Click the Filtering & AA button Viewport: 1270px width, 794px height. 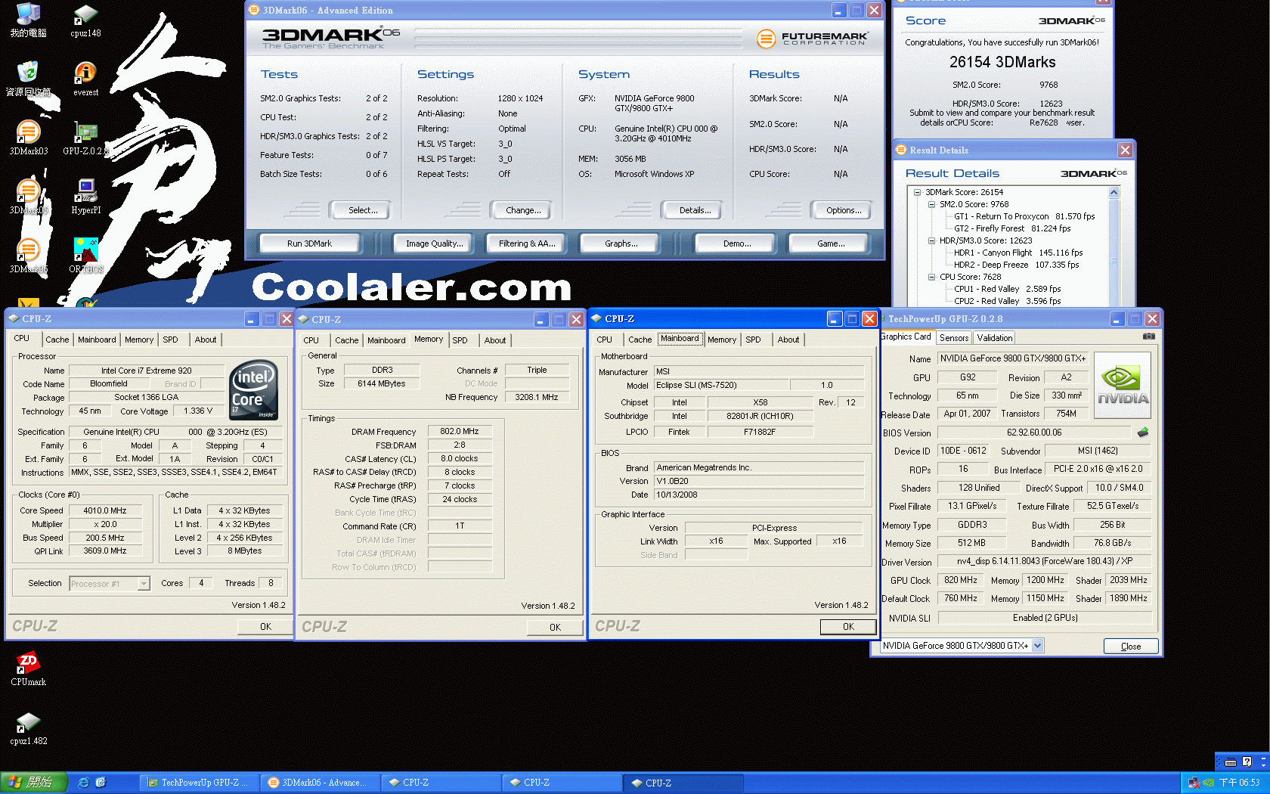pos(526,243)
